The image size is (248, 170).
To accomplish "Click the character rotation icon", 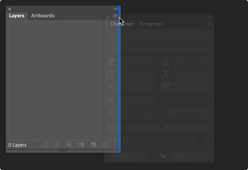I will pos(166,128).
